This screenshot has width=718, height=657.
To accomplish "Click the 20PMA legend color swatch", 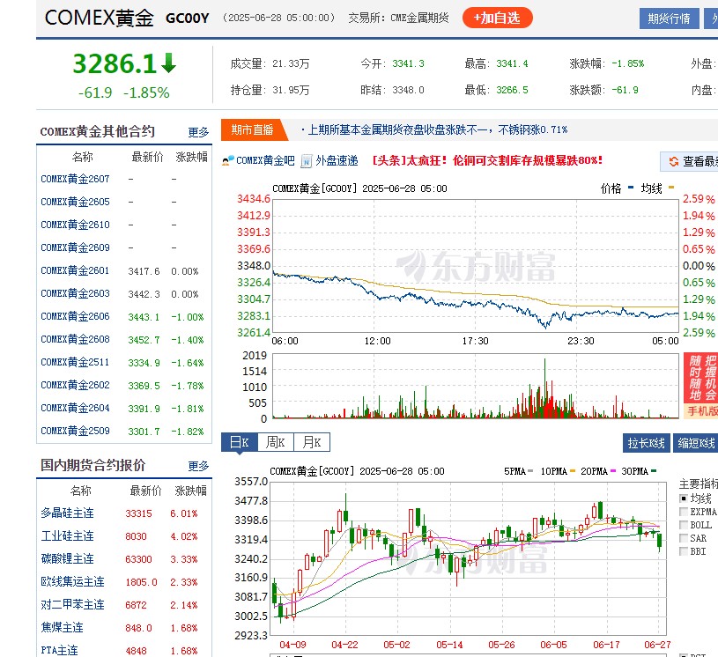I will coord(613,471).
